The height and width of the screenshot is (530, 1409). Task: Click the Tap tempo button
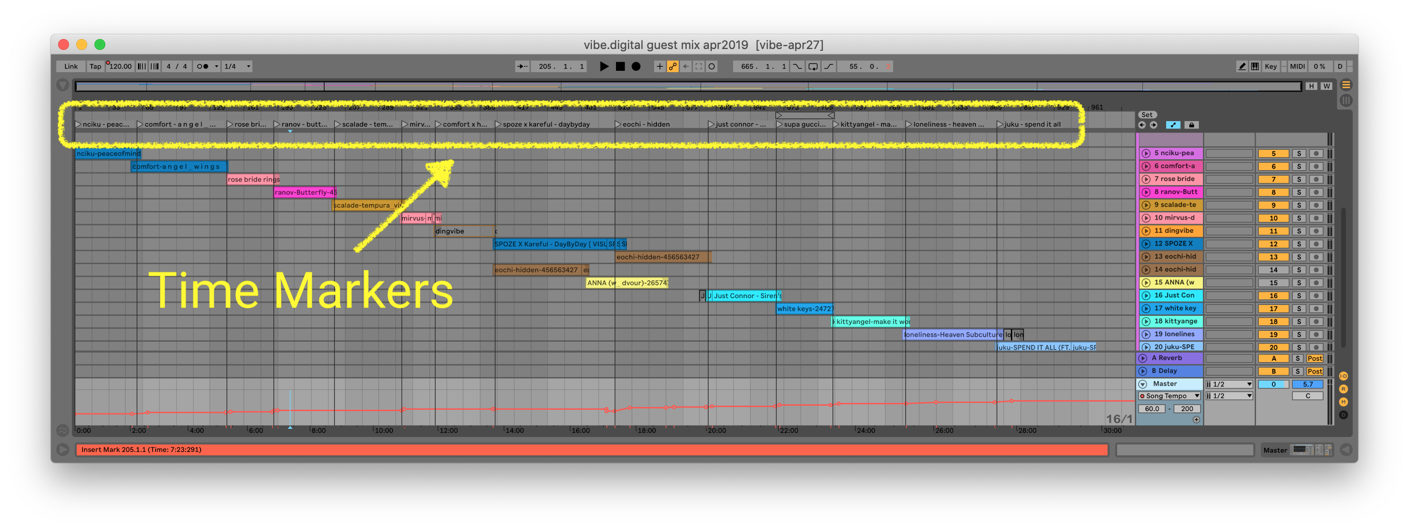[95, 66]
